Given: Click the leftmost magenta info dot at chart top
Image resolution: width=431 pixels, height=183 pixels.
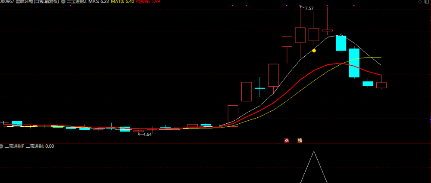Looking at the screenshot, I should (71, 6).
